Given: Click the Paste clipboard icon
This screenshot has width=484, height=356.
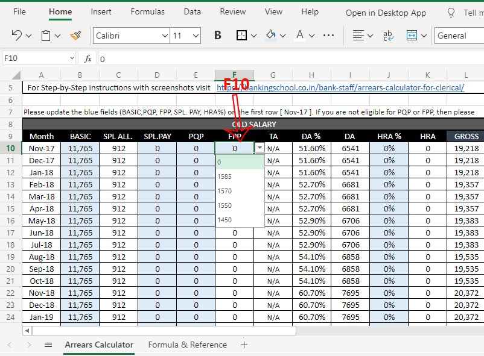Looking at the screenshot, I should point(46,36).
